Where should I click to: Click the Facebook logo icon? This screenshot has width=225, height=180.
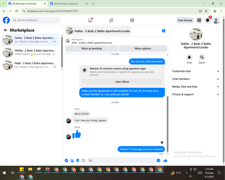6,20
